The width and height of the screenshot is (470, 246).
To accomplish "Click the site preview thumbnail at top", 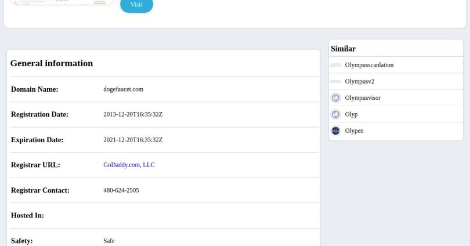I will pos(62,2).
